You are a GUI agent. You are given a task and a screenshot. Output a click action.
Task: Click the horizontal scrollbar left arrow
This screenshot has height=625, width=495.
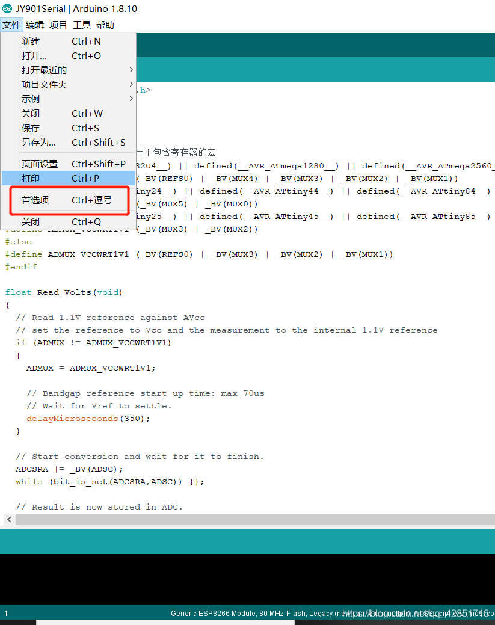click(10, 519)
